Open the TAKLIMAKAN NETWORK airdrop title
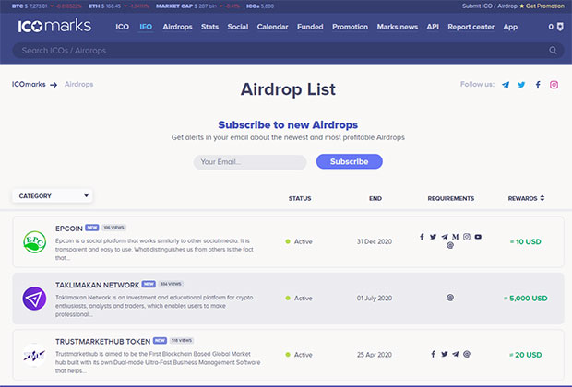 tap(98, 285)
